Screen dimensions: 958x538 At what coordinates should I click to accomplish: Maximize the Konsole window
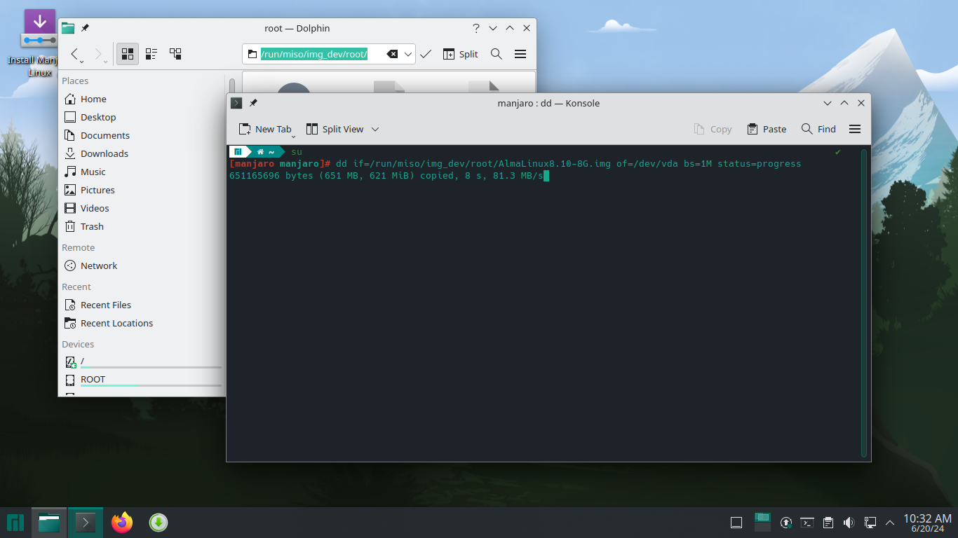(844, 103)
